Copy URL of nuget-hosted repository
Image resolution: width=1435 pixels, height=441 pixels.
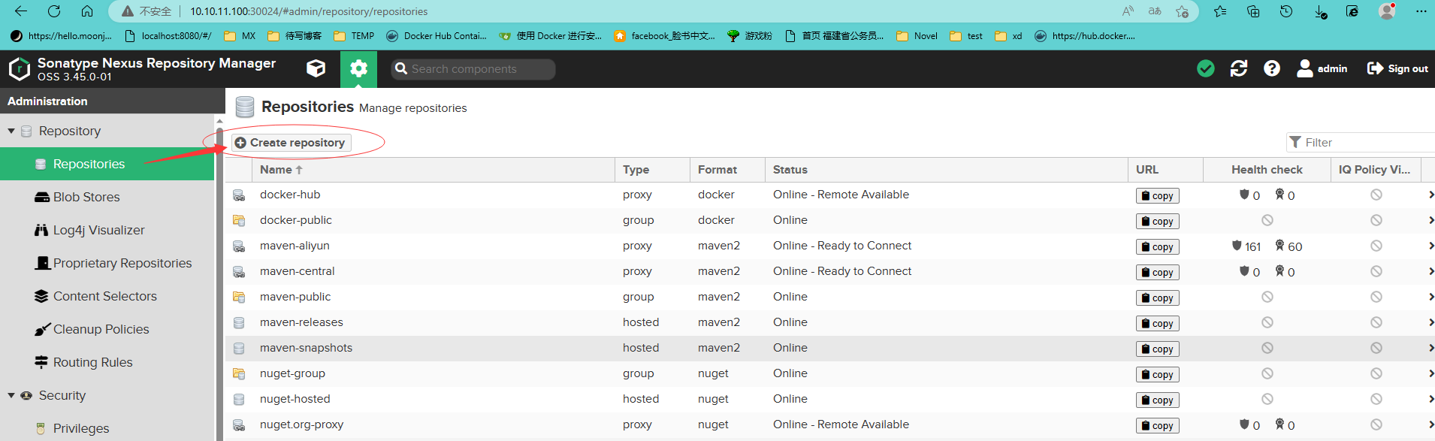[1157, 400]
